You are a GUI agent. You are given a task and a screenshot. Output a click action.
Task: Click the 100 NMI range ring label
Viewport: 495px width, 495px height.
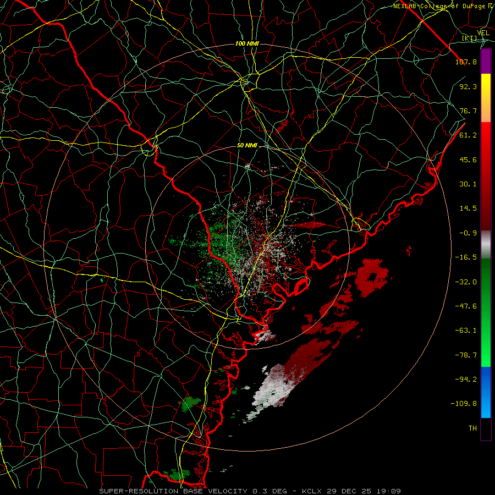pos(247,43)
